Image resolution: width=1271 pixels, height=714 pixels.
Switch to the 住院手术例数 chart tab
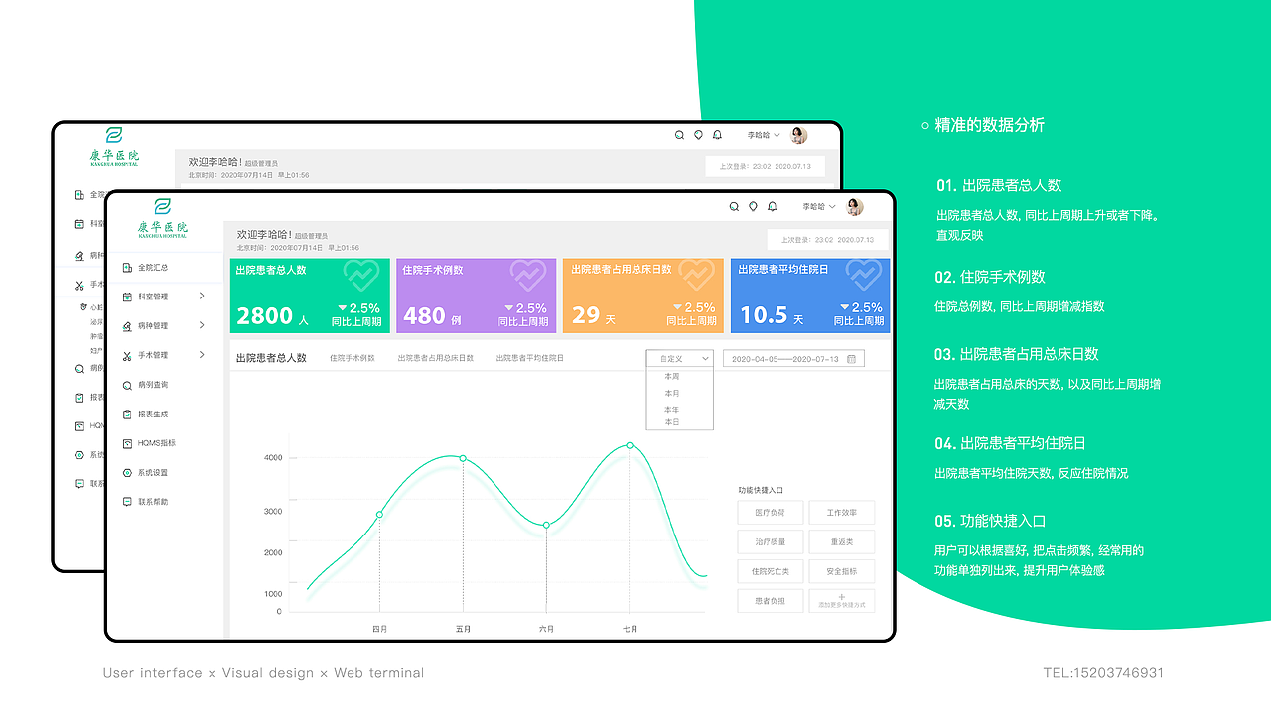click(353, 358)
